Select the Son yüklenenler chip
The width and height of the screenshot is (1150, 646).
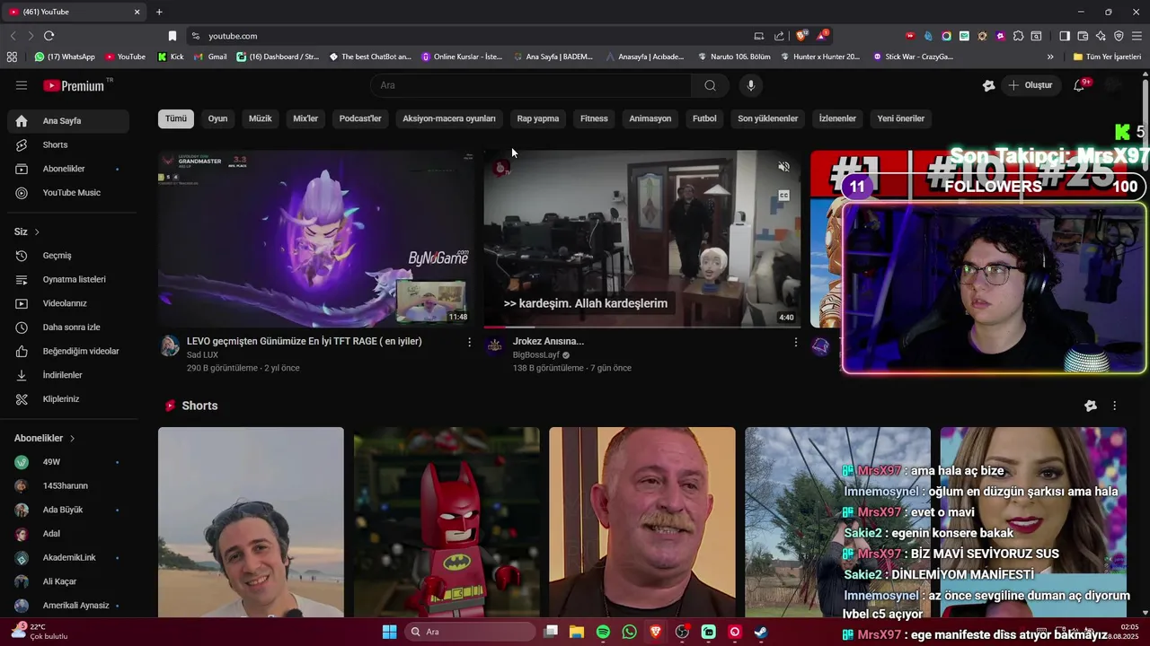pyautogui.click(x=768, y=118)
